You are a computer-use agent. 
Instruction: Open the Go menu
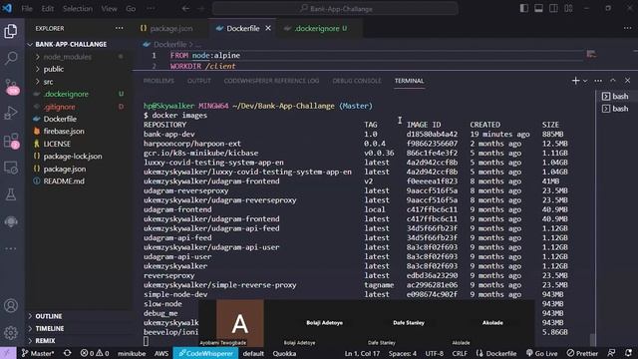click(x=131, y=9)
